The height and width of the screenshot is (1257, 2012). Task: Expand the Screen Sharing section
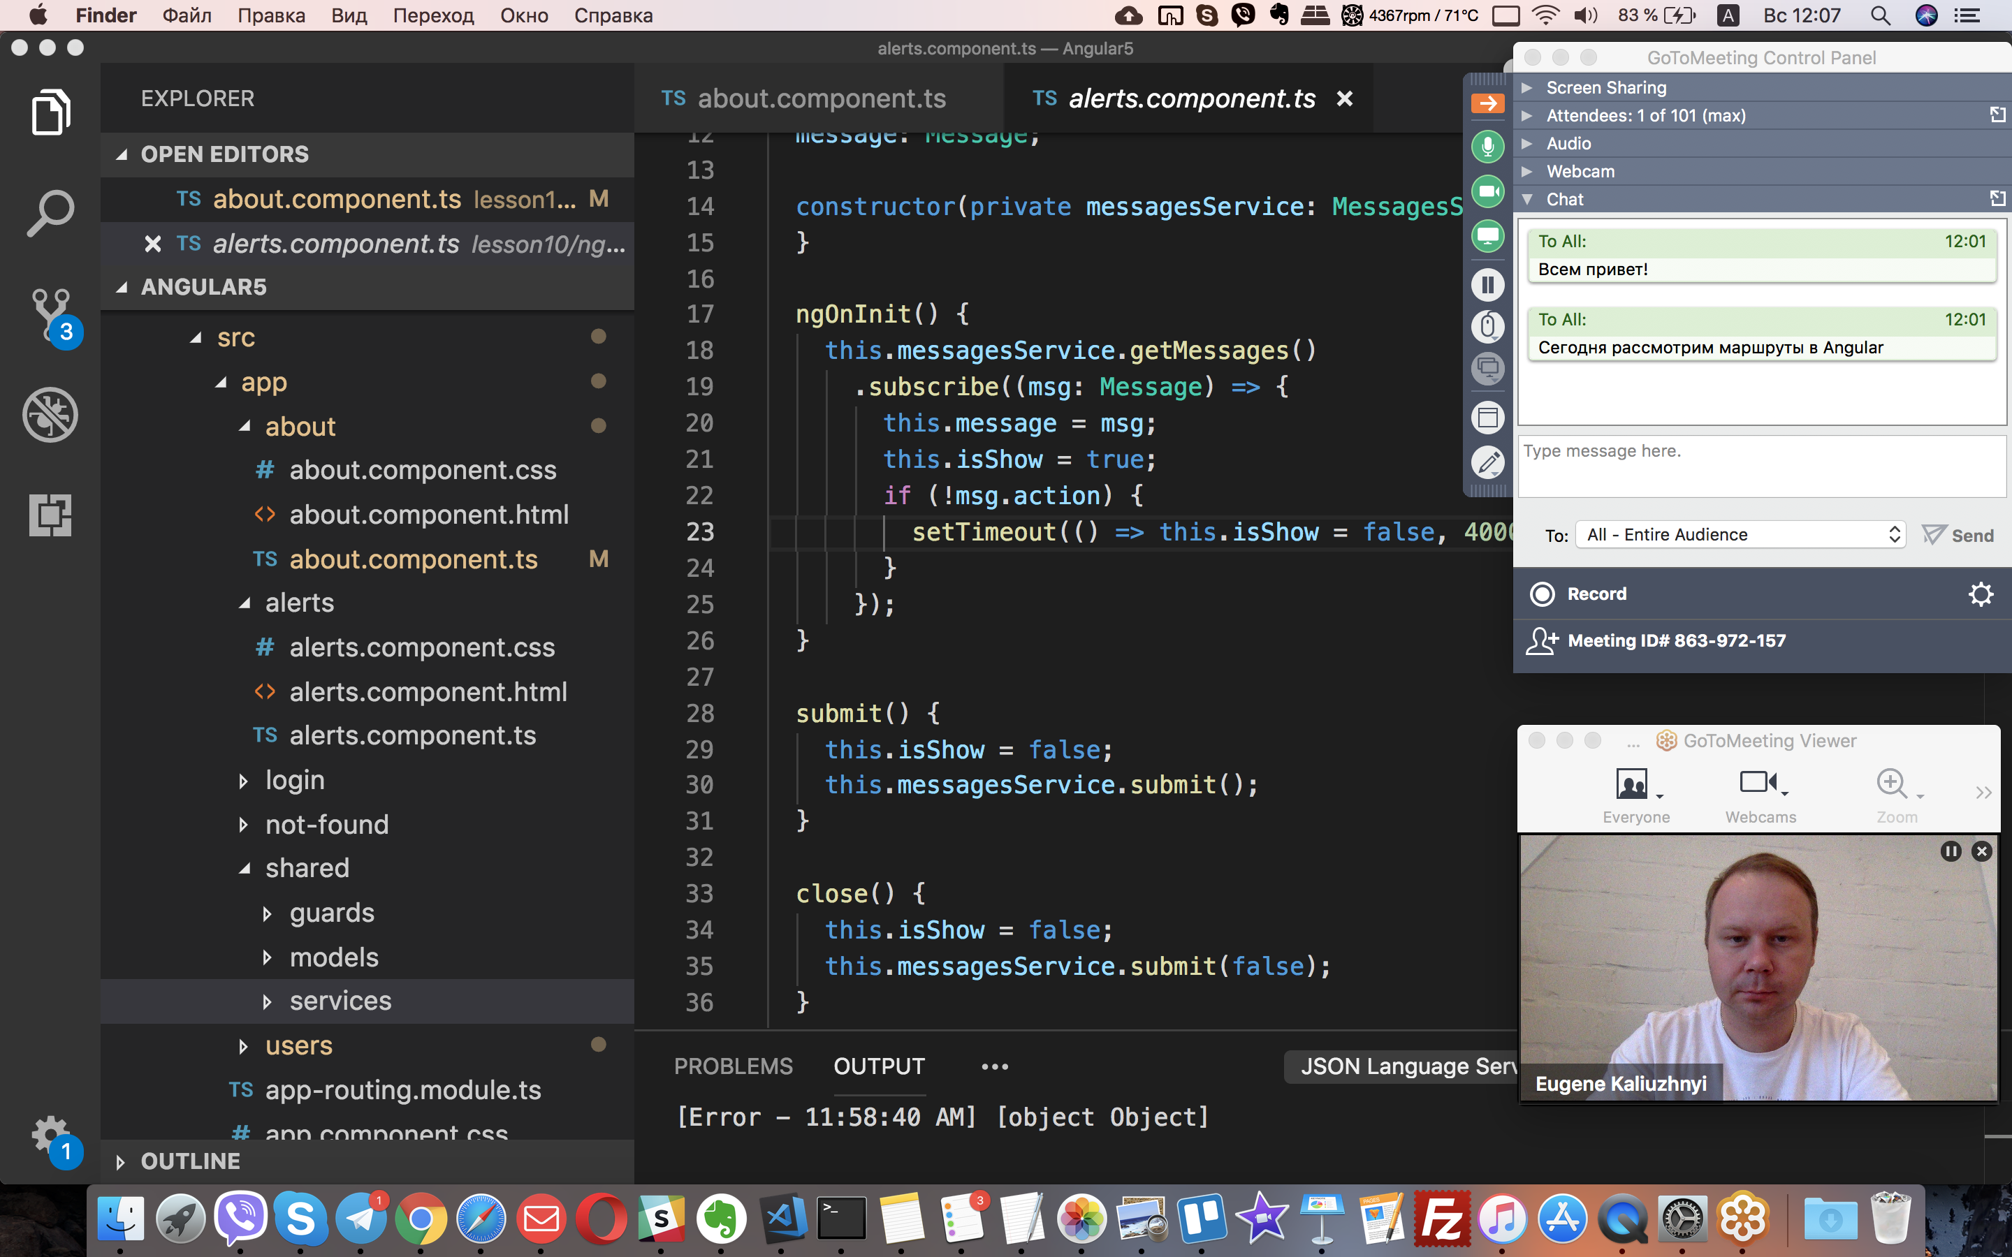click(x=1605, y=87)
